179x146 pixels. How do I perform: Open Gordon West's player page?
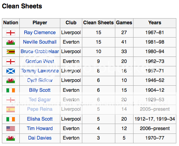click(x=40, y=61)
